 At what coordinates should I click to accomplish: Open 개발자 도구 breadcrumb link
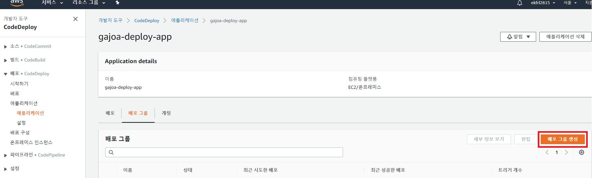110,20
